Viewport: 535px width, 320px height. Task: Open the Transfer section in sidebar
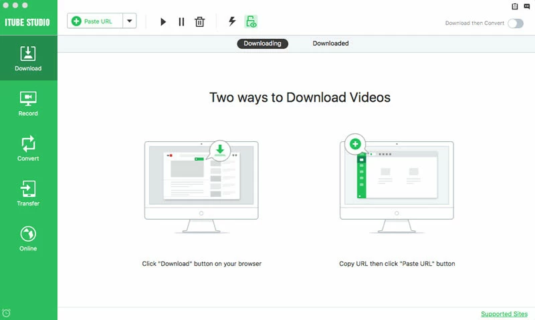(x=28, y=193)
